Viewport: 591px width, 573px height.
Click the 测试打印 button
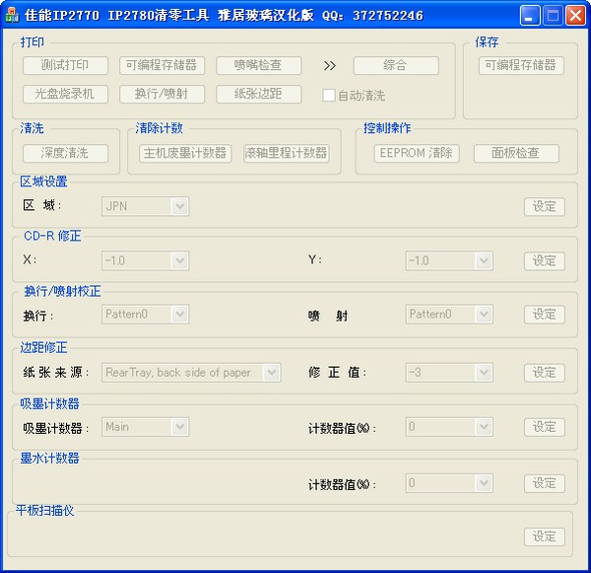[65, 65]
